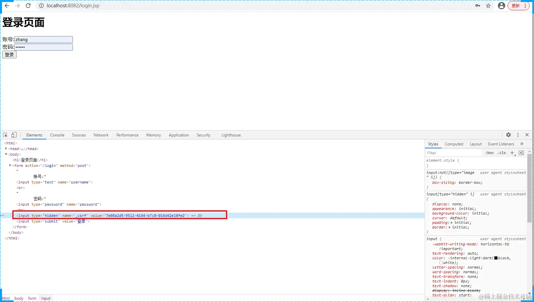Go back to the previous page
This screenshot has height=302, width=534.
7,6
